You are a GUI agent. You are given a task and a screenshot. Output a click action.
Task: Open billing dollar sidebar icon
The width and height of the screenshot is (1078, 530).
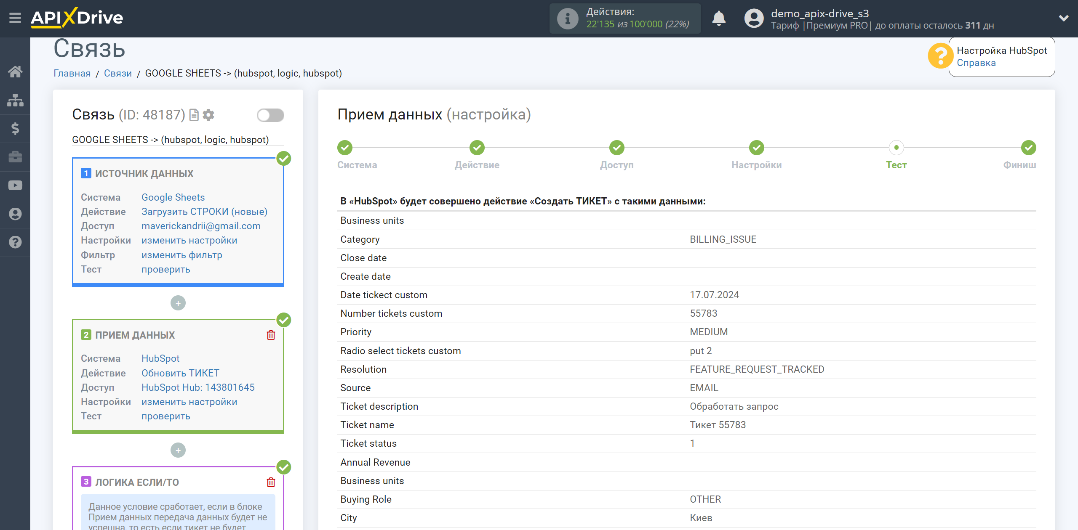tap(15, 128)
